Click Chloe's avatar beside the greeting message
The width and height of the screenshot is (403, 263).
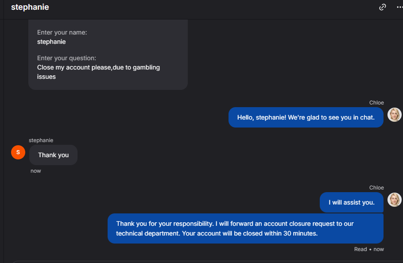[394, 115]
